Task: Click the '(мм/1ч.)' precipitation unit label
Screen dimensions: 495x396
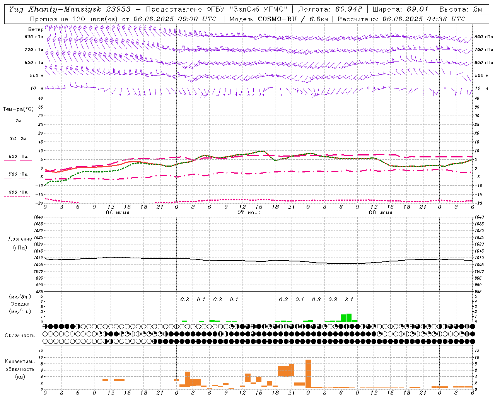Action: point(20,311)
